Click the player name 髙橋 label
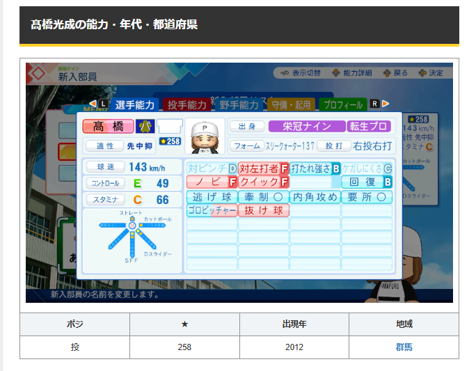 [108, 126]
